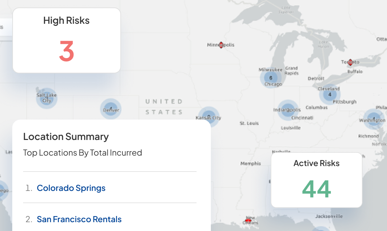Select the Toronto red risk marker
This screenshot has width=387, height=231.
[350, 63]
